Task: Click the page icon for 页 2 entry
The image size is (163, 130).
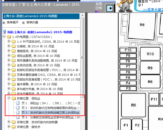Action: click(18, 108)
